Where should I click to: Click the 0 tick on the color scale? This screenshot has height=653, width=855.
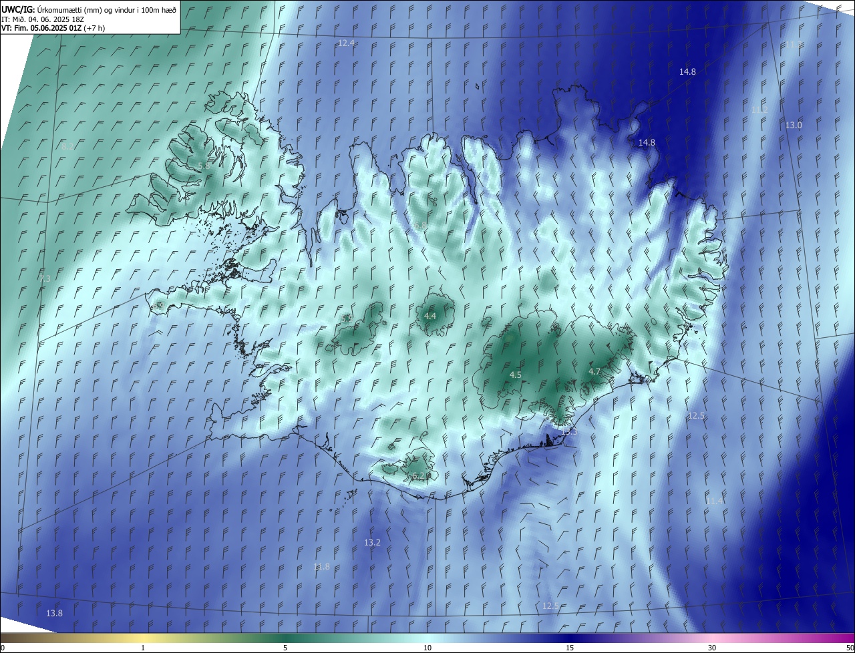(3, 648)
